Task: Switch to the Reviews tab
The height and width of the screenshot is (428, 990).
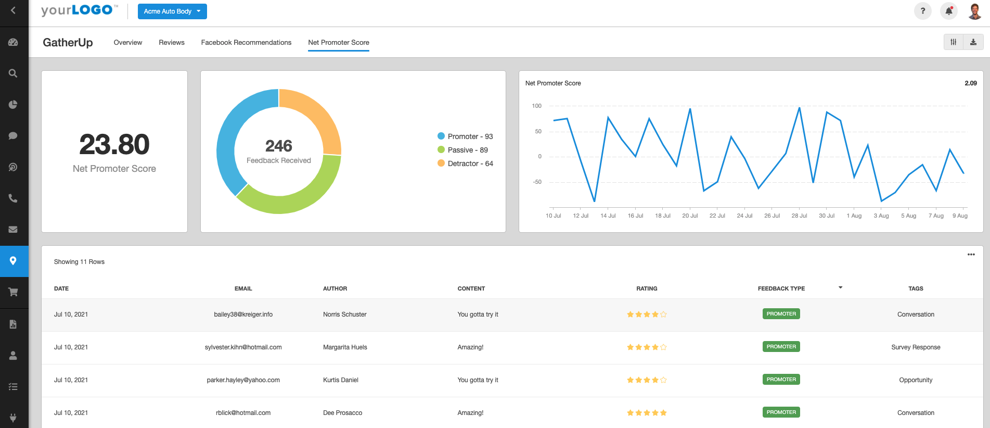Action: 172,43
